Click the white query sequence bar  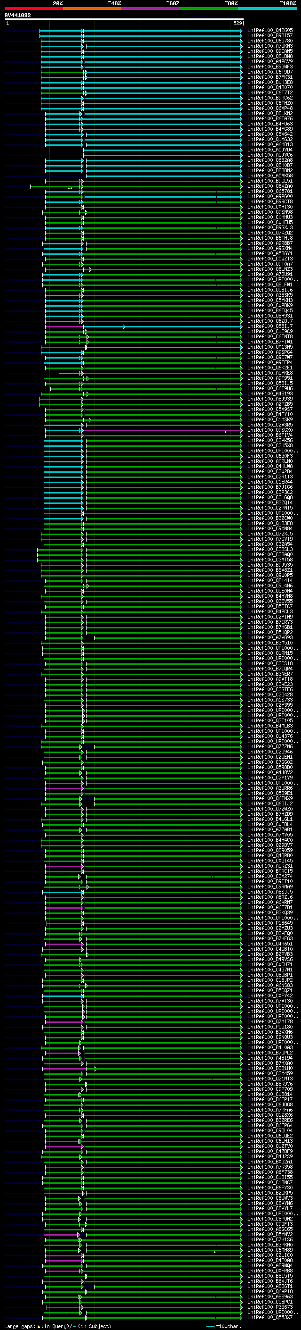[124, 19]
